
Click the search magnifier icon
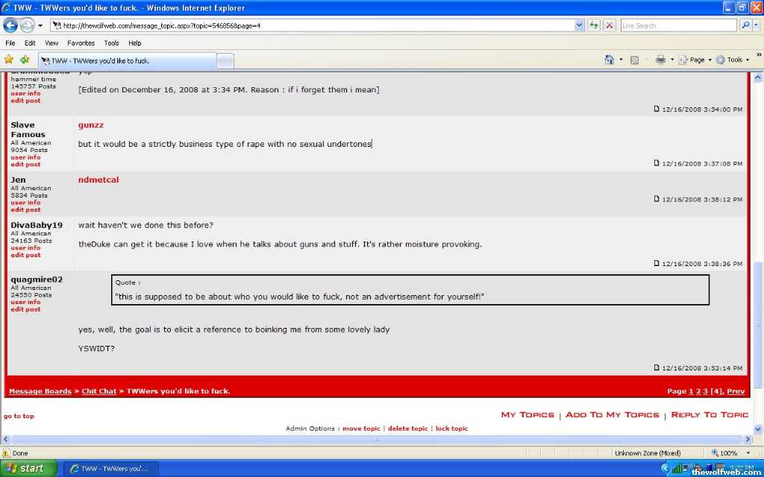coord(745,25)
